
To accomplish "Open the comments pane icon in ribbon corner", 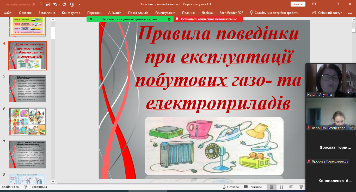I will 350,13.
